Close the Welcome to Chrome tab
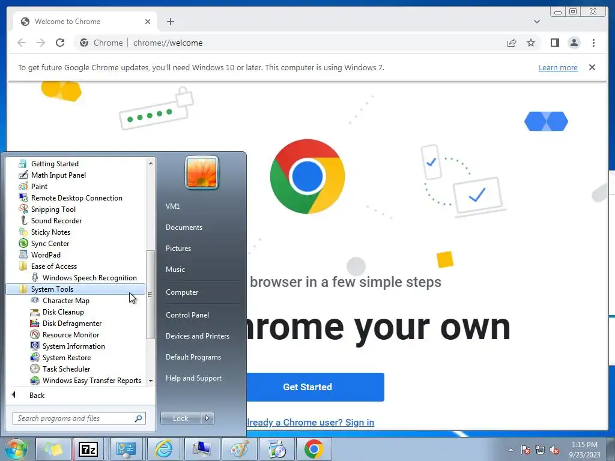Screen dimensions: 615x461 point(148,22)
